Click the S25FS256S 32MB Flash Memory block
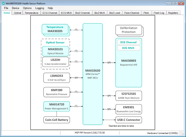186x137 pixels. click(x=129, y=96)
